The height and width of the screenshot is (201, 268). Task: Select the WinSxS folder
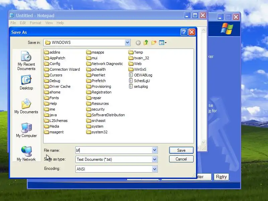137,69
